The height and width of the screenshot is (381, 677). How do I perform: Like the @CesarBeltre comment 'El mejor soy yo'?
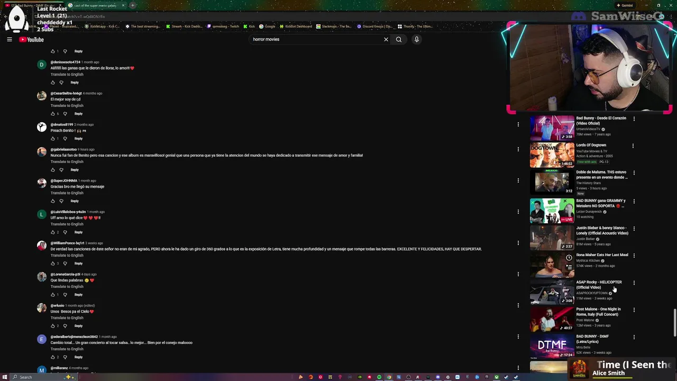pos(53,114)
